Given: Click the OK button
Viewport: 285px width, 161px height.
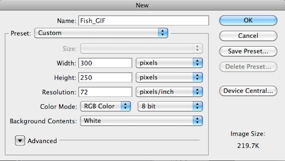Looking at the screenshot, I should tap(248, 20).
